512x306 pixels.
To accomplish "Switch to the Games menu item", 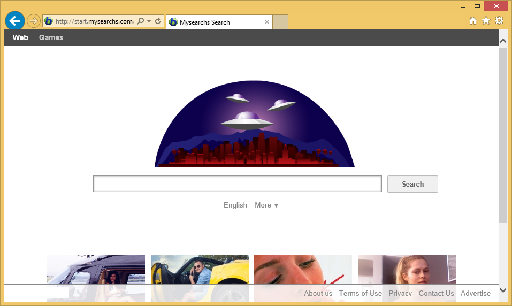I will [x=51, y=37].
